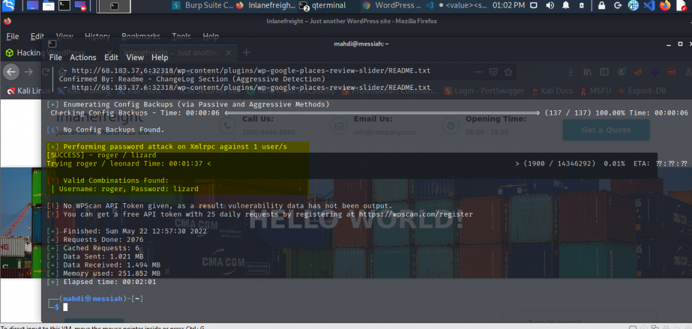Switch to Inlanefreight Firefox taskbar item

point(266,6)
